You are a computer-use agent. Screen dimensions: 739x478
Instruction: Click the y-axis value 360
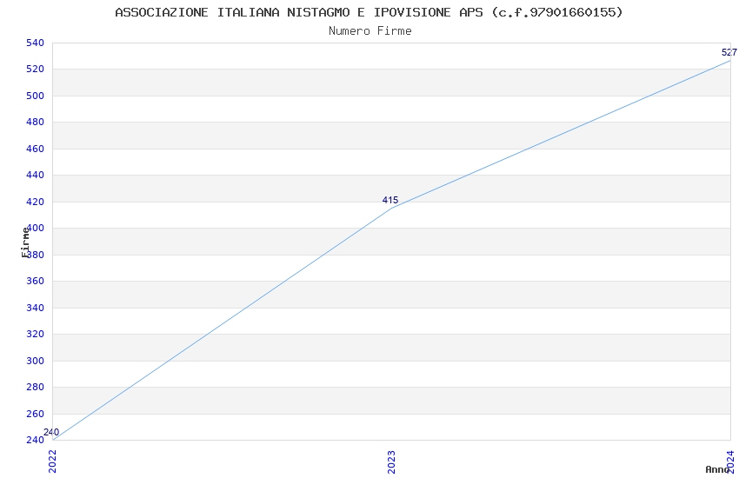pyautogui.click(x=36, y=281)
